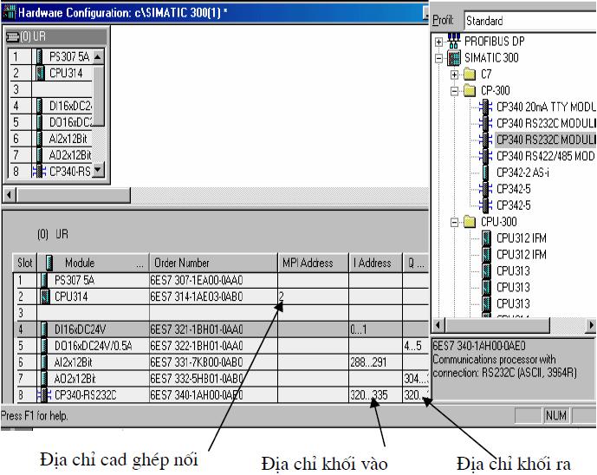Click the CPU314 module icon in rack slot 2

click(x=40, y=73)
